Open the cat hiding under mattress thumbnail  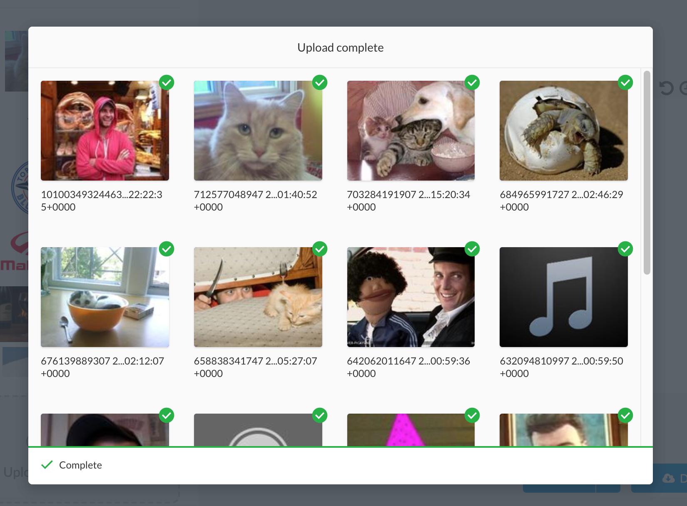(x=258, y=297)
